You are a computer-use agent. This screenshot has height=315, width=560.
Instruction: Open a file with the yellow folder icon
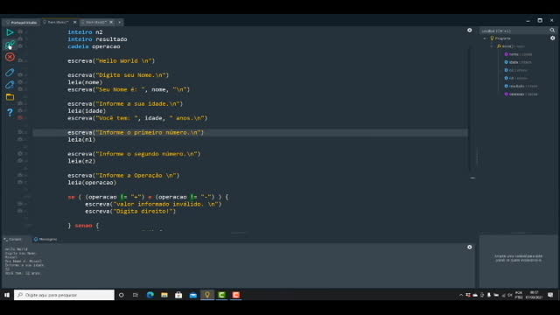(10, 97)
